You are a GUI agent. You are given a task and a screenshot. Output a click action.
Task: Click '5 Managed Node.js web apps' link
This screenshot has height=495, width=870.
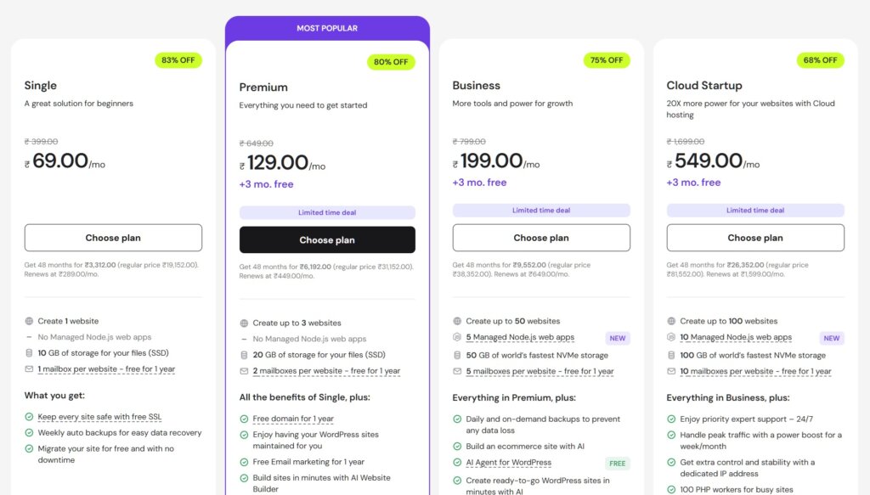tap(520, 338)
